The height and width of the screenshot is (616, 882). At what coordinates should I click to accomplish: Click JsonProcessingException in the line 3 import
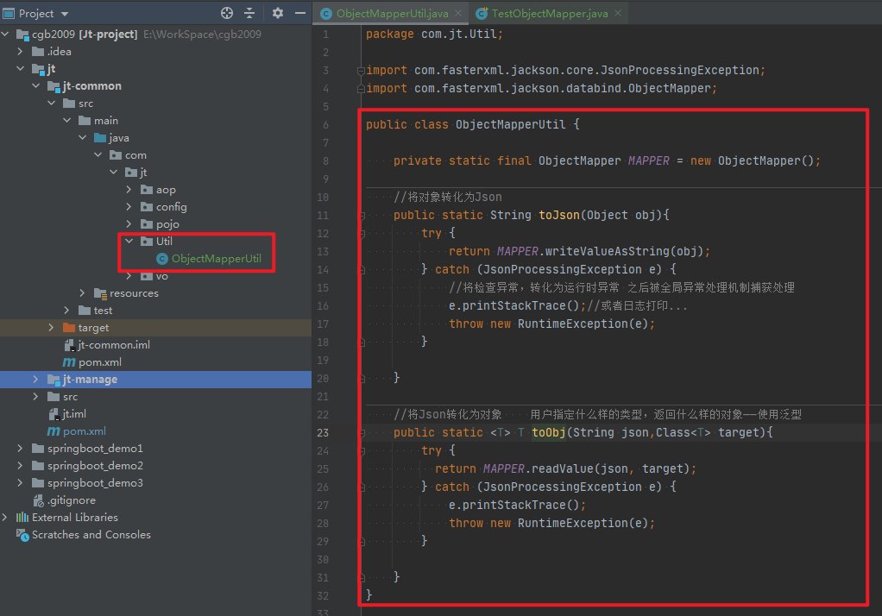point(679,71)
